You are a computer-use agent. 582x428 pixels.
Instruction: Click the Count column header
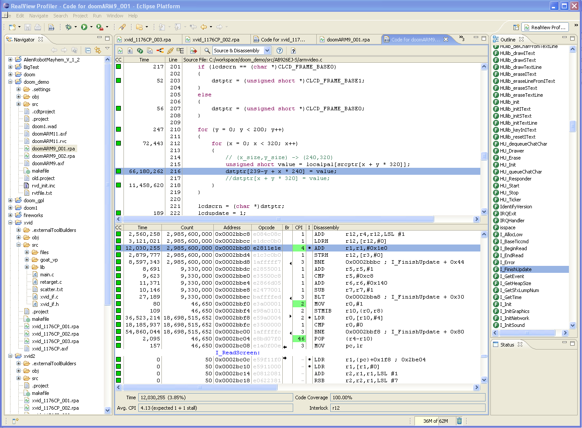click(187, 228)
